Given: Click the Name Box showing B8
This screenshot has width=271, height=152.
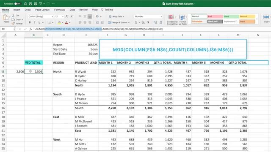Looking at the screenshot, I should (x=7, y=29).
